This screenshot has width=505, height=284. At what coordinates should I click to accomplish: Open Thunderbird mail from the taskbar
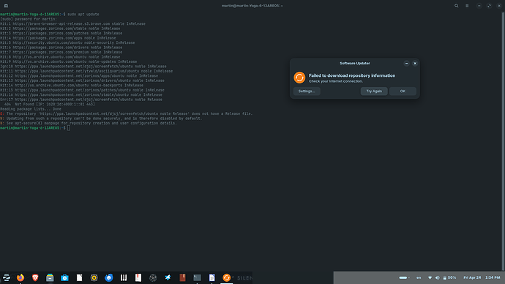click(x=109, y=277)
